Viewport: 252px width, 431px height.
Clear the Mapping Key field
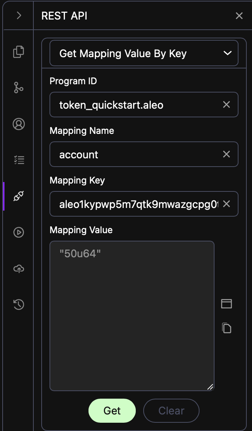[226, 204]
